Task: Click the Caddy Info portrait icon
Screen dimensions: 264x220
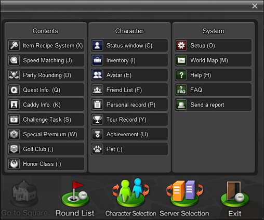Action: click(x=14, y=105)
